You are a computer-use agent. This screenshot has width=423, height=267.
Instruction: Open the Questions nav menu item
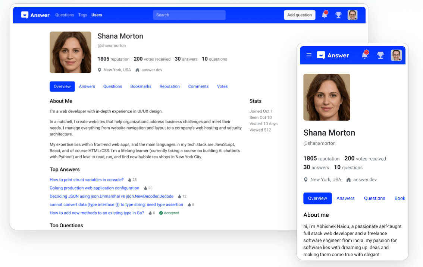(65, 15)
